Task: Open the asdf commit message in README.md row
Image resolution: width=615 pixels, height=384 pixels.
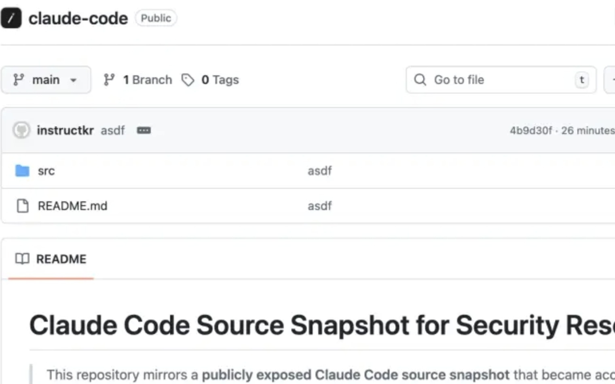Action: point(319,206)
